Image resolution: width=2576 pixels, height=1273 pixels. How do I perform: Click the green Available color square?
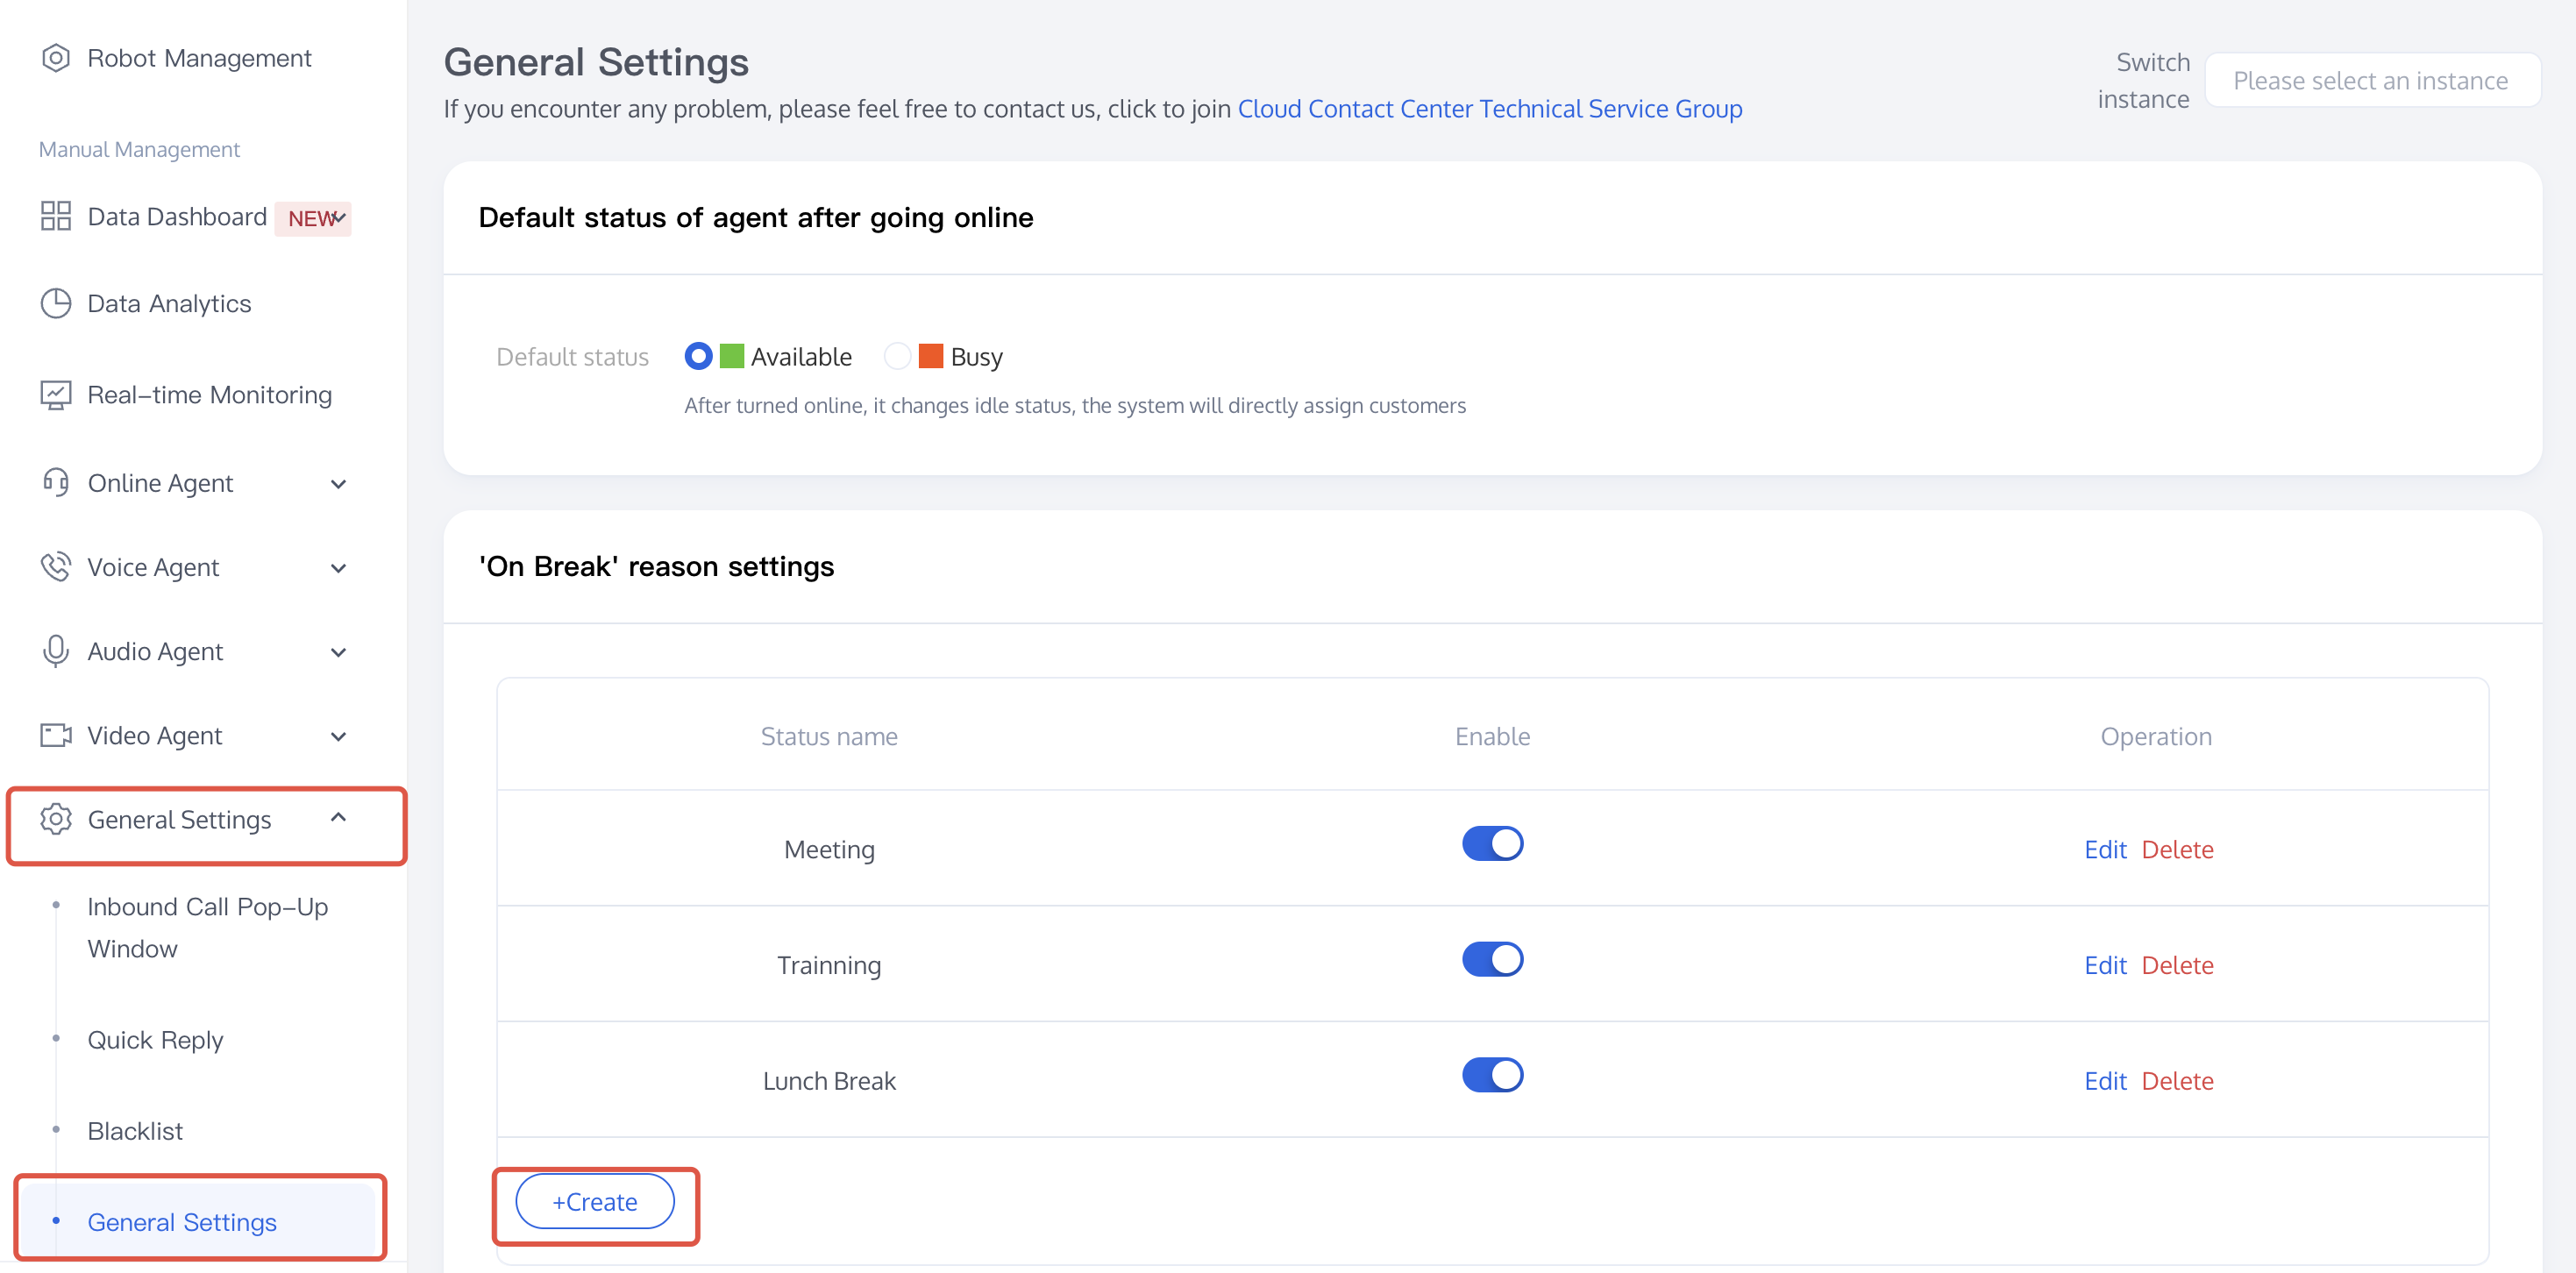coord(732,356)
